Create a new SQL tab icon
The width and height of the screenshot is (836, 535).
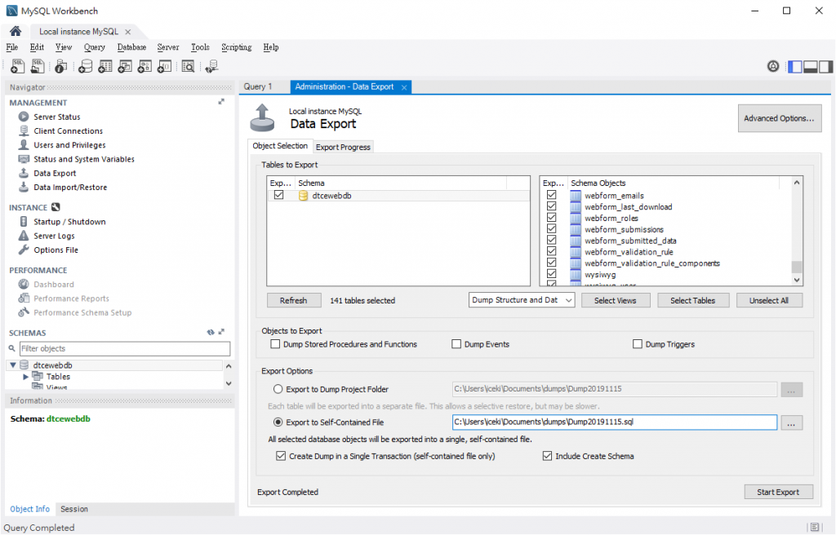pyautogui.click(x=17, y=66)
